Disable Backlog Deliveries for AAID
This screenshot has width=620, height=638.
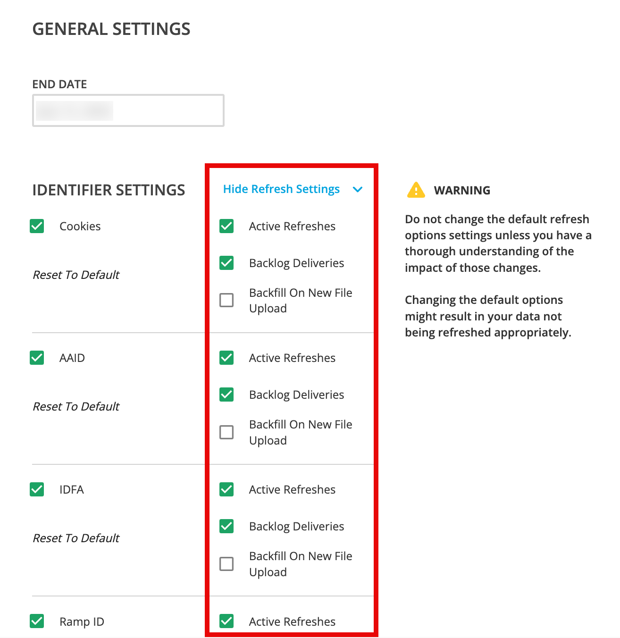[226, 395]
